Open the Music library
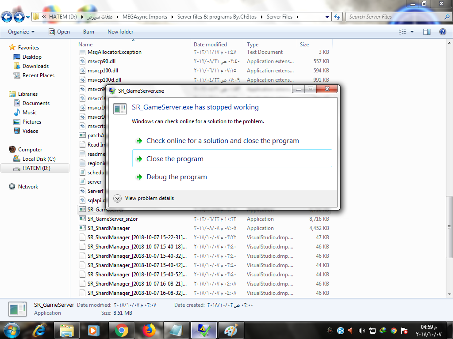 [30, 113]
